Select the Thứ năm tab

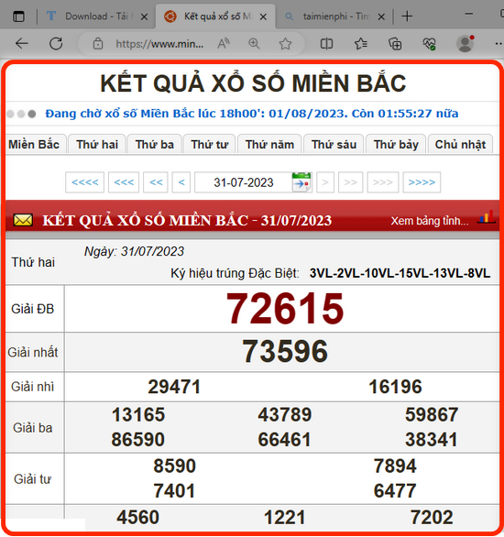click(269, 144)
